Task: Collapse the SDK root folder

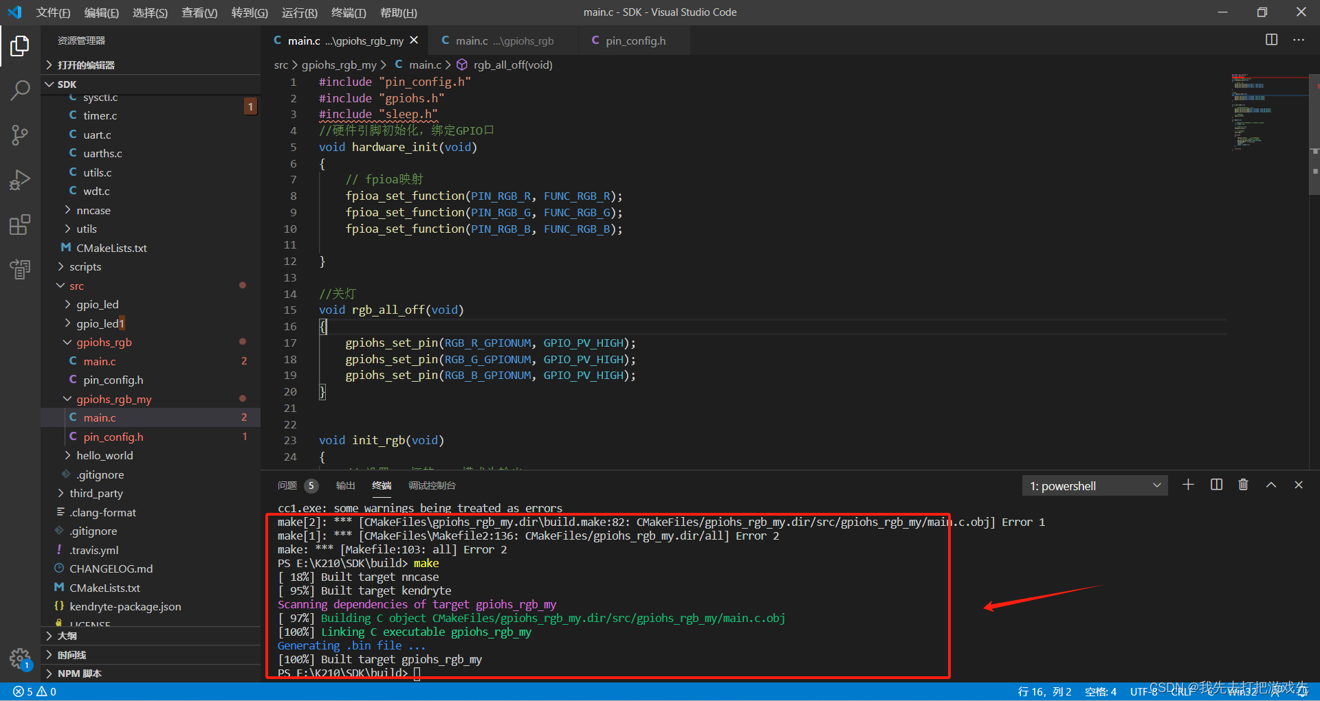Action: click(x=151, y=84)
